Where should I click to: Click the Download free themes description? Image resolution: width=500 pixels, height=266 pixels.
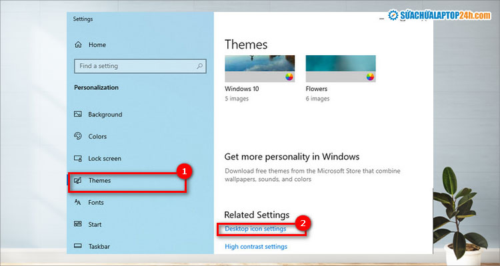coord(313,175)
